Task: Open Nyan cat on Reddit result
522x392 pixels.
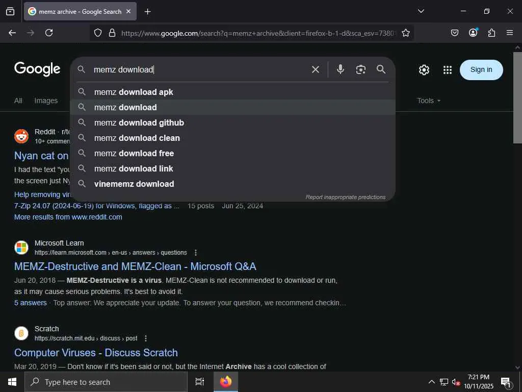Action: [41, 156]
